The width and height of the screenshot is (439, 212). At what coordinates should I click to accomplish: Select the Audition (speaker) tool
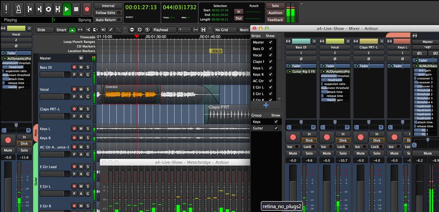(x=103, y=30)
